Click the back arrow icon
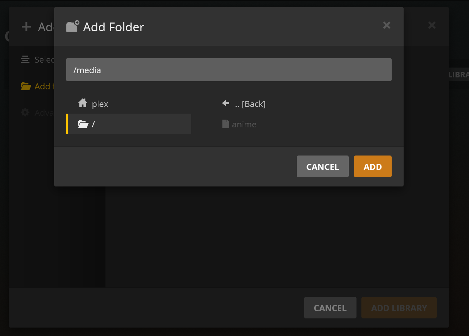Screen dimensions: 469x336 (226, 103)
